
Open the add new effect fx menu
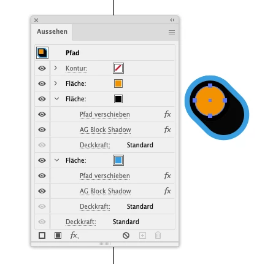click(x=74, y=235)
